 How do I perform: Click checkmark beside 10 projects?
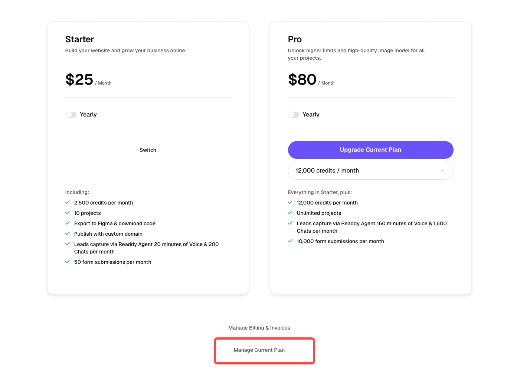click(x=68, y=213)
